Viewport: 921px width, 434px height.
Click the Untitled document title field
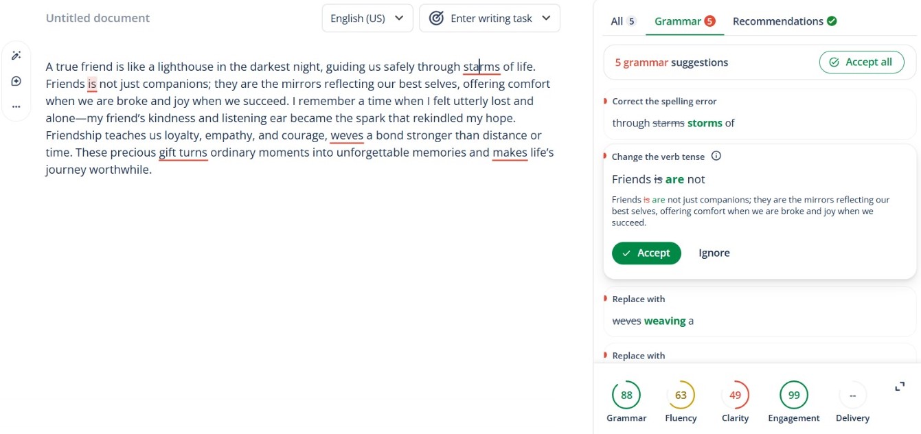pos(98,19)
